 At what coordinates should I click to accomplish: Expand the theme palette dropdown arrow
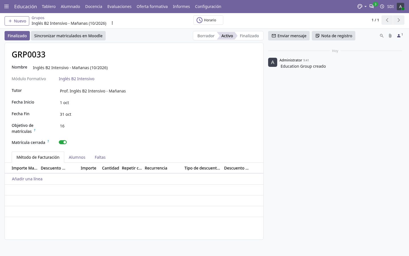366,7
